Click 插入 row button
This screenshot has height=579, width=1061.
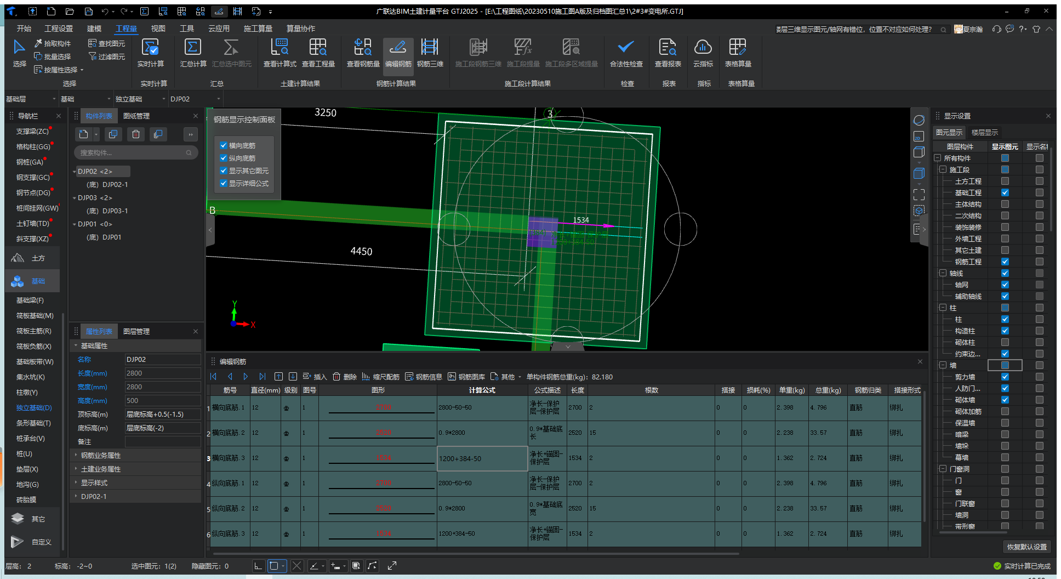click(315, 377)
